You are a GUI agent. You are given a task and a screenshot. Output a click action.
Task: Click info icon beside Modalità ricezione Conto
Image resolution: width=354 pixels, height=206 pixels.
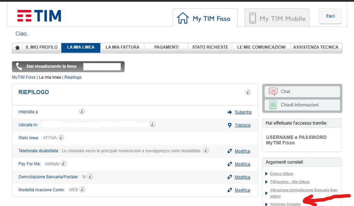click(83, 189)
